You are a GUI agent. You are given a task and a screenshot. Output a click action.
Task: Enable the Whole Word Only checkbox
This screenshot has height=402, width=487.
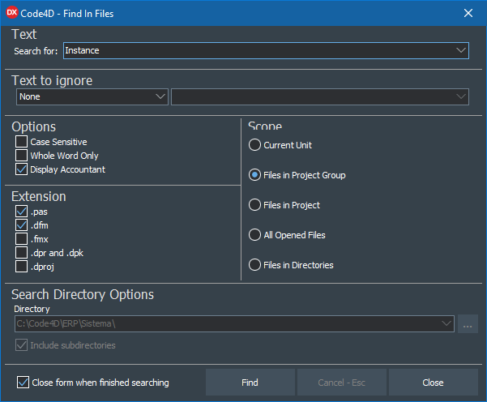tap(21, 156)
